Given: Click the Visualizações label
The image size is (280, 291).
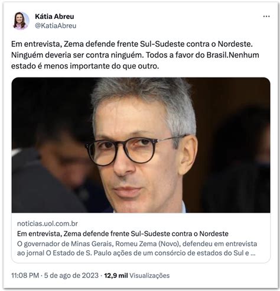Looking at the screenshot, I should pos(149,276).
